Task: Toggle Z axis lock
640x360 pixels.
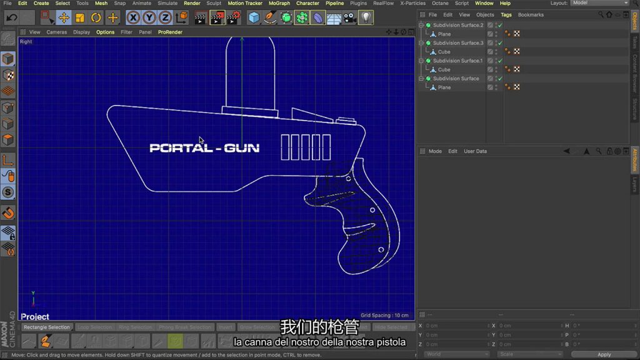Action: click(x=165, y=17)
